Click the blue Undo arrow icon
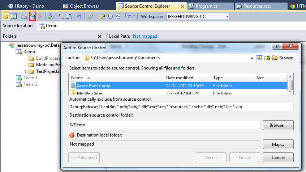This screenshot has height=172, width=306. click(79, 16)
